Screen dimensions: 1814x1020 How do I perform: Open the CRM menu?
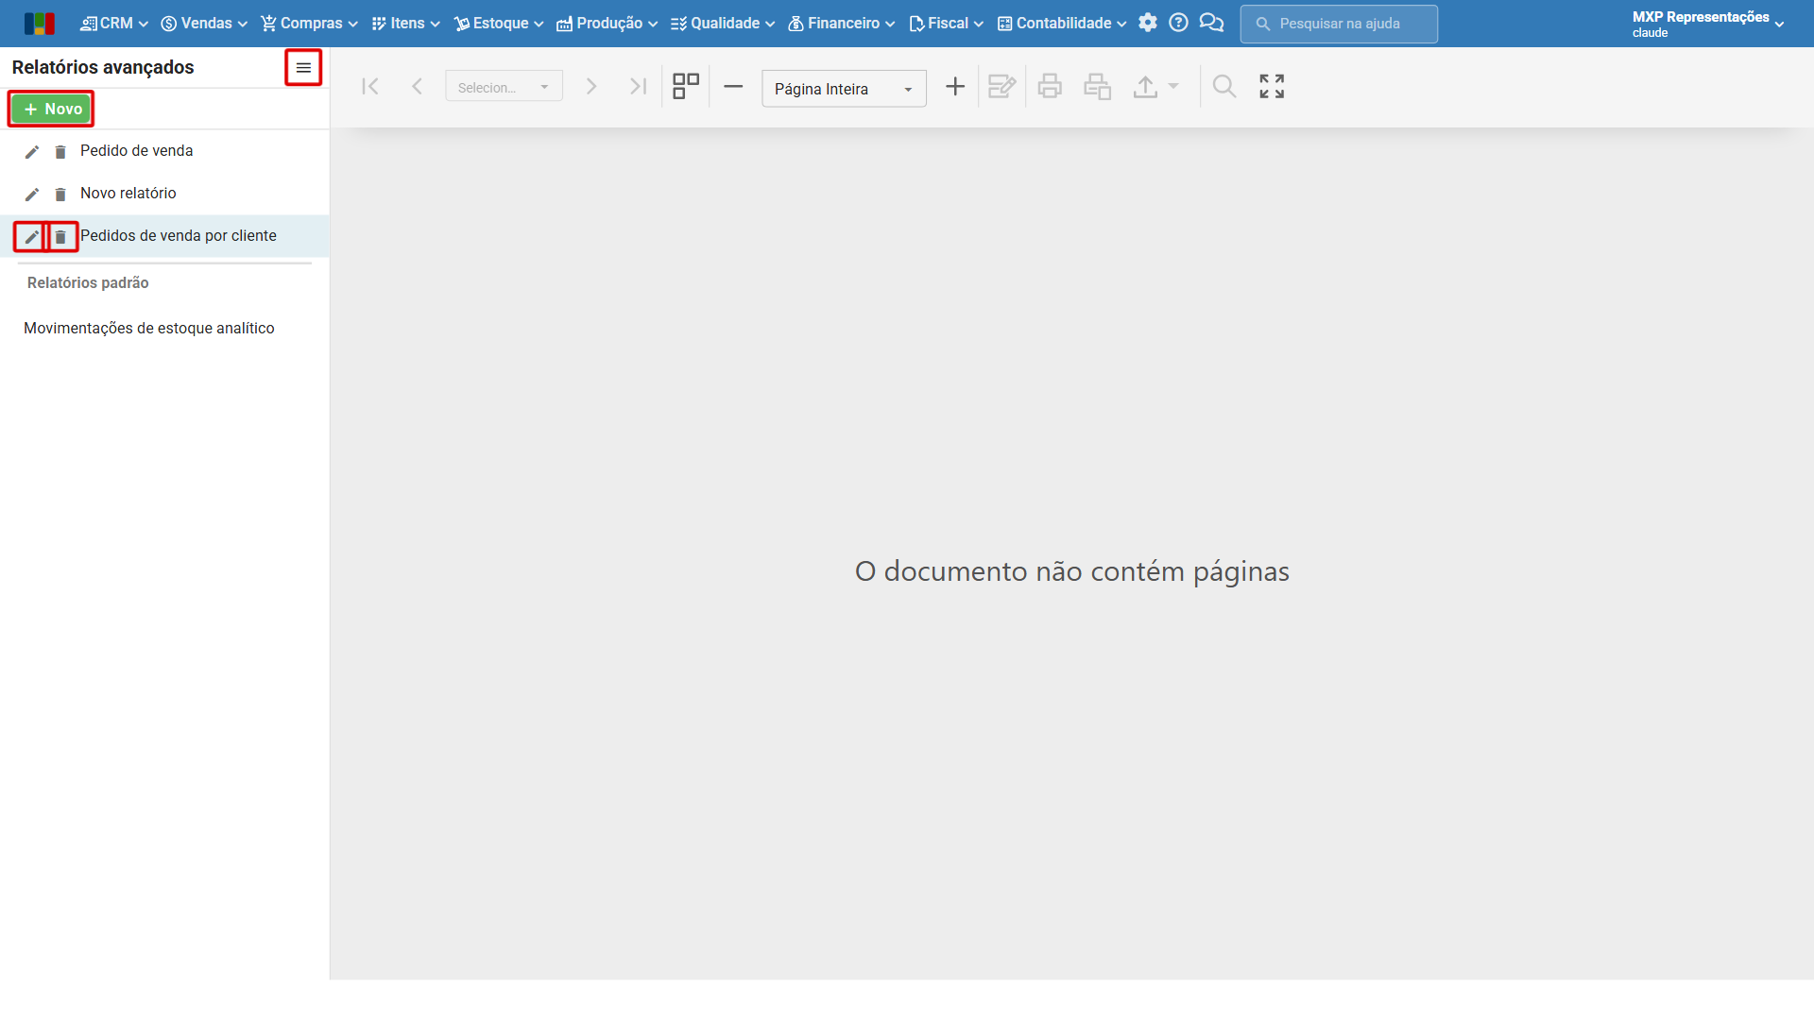(114, 24)
